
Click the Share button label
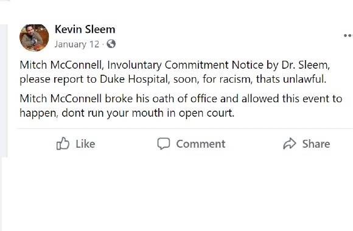(x=316, y=144)
